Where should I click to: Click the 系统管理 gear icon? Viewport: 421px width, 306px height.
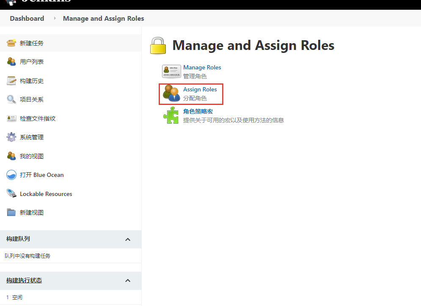pos(11,137)
